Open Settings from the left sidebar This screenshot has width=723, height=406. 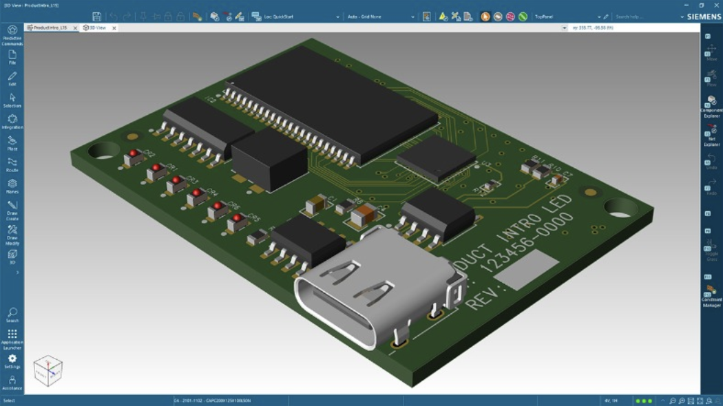pos(12,361)
